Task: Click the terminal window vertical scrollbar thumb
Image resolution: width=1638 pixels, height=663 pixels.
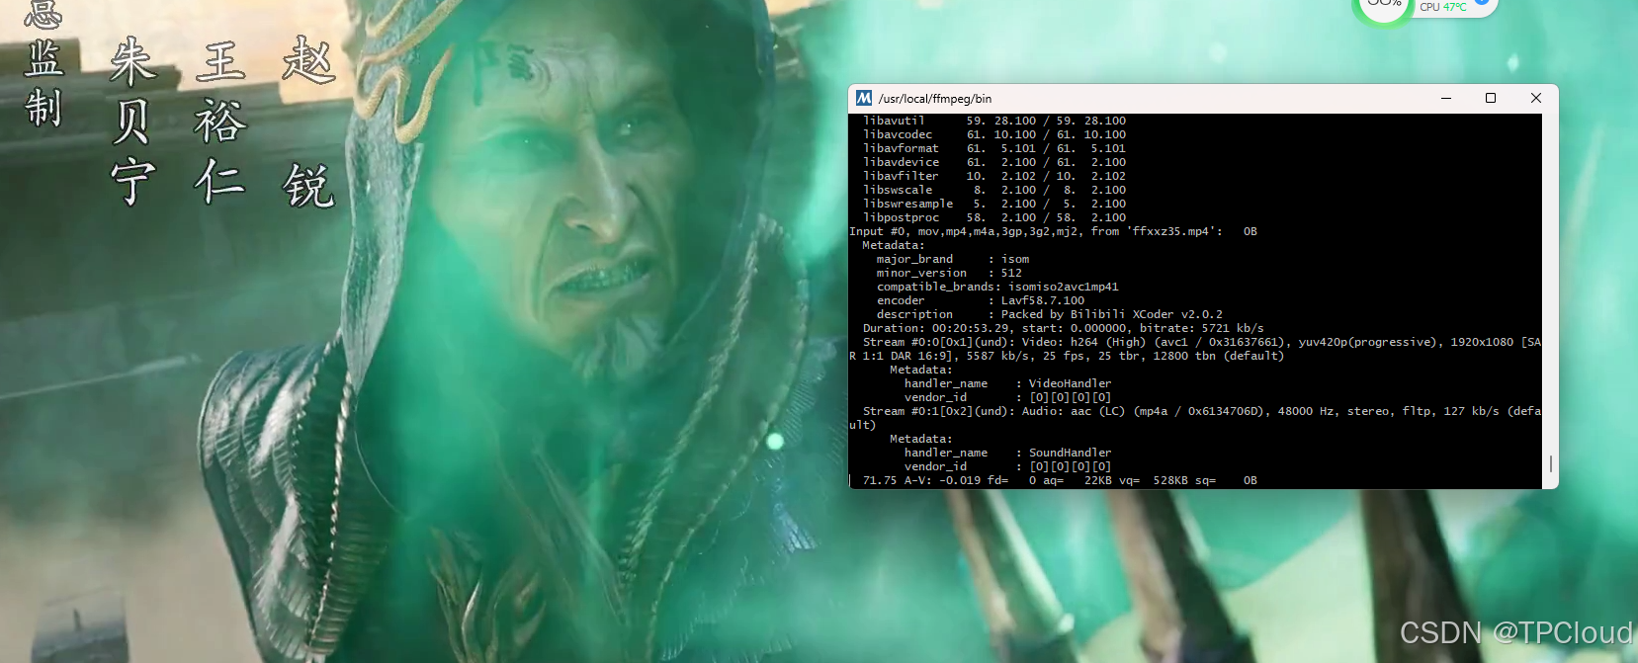Action: [1550, 463]
